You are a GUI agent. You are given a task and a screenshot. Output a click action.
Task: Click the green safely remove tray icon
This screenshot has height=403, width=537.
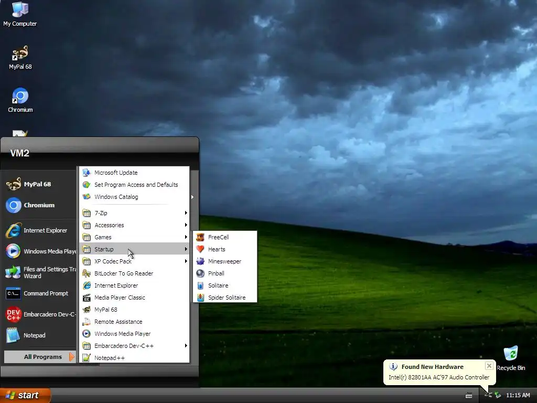coord(498,395)
